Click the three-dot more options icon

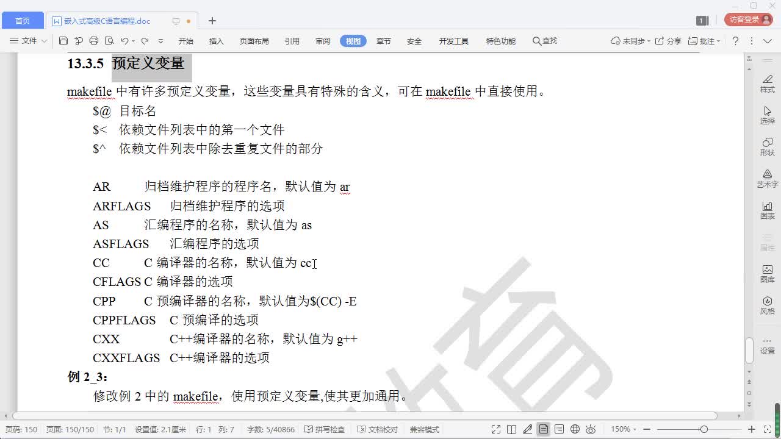(x=751, y=41)
